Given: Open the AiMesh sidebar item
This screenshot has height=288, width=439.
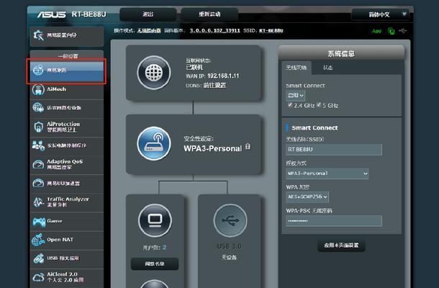Looking at the screenshot, I should coord(67,90).
